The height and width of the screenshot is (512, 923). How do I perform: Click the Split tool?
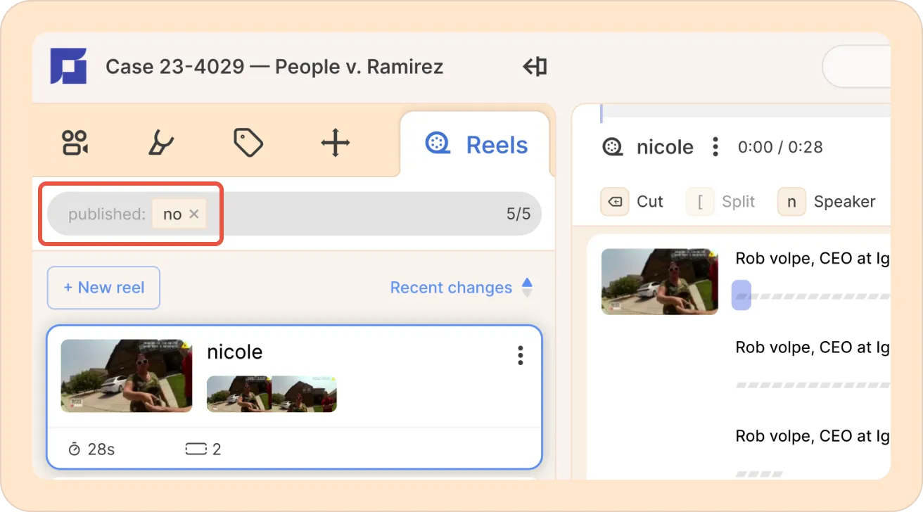[x=720, y=202]
